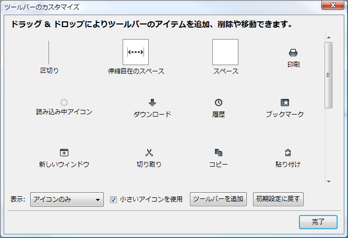348x238 pixels.
Task: Click the コピー pages icon
Action: [219, 153]
